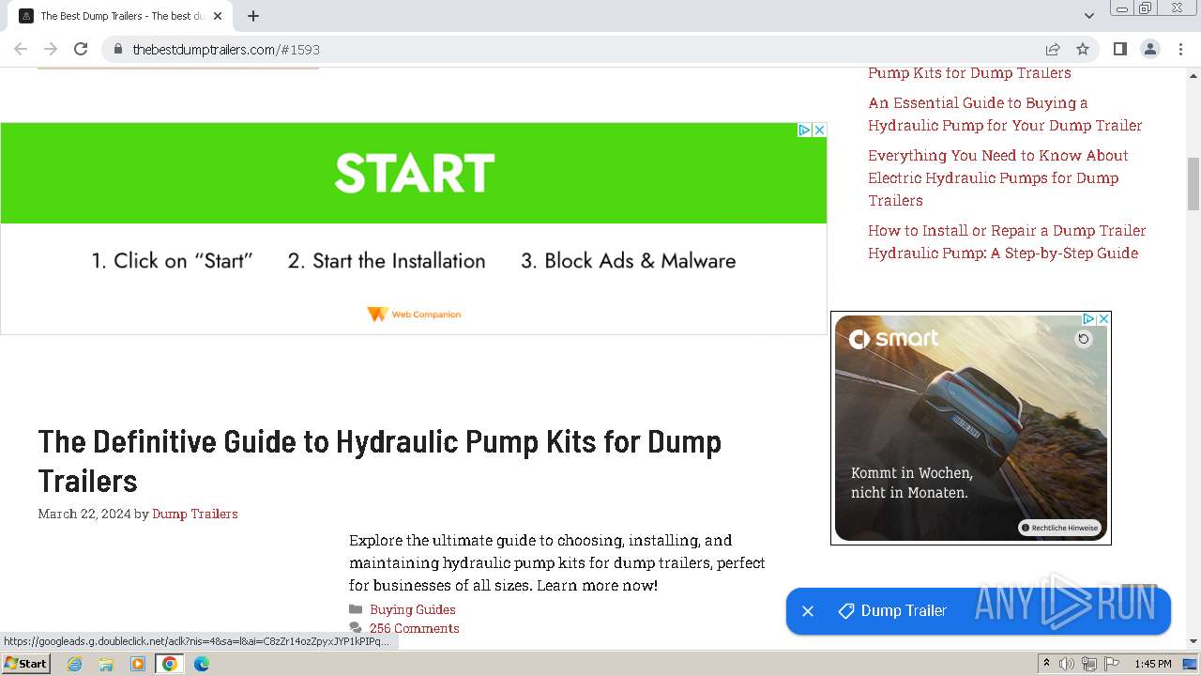Bookmark this page with the star icon
This screenshot has width=1201, height=676.
(x=1083, y=49)
